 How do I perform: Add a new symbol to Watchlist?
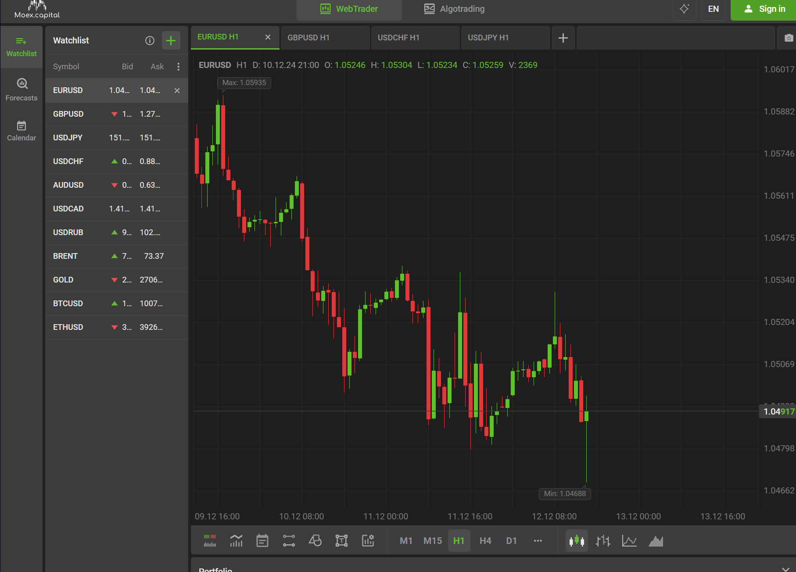171,41
